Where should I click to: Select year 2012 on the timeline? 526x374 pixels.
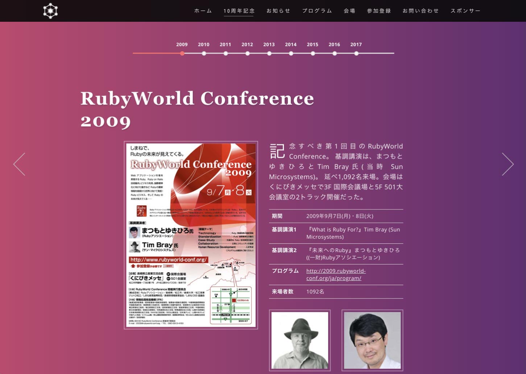coord(247,53)
